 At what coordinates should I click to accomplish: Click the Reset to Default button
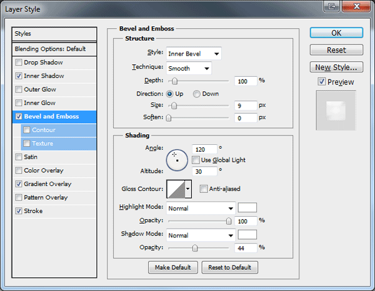(229, 267)
